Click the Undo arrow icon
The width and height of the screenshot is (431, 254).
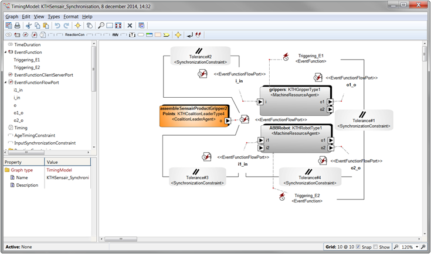[x=57, y=26]
